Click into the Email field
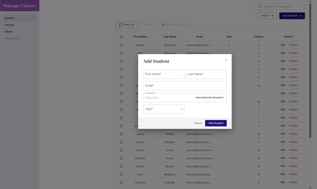Viewport: 317px width, 189px height. 185,86
